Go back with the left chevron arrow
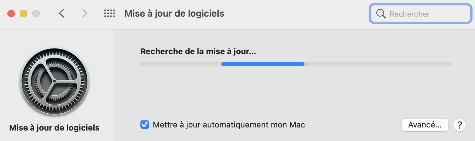 pyautogui.click(x=62, y=13)
